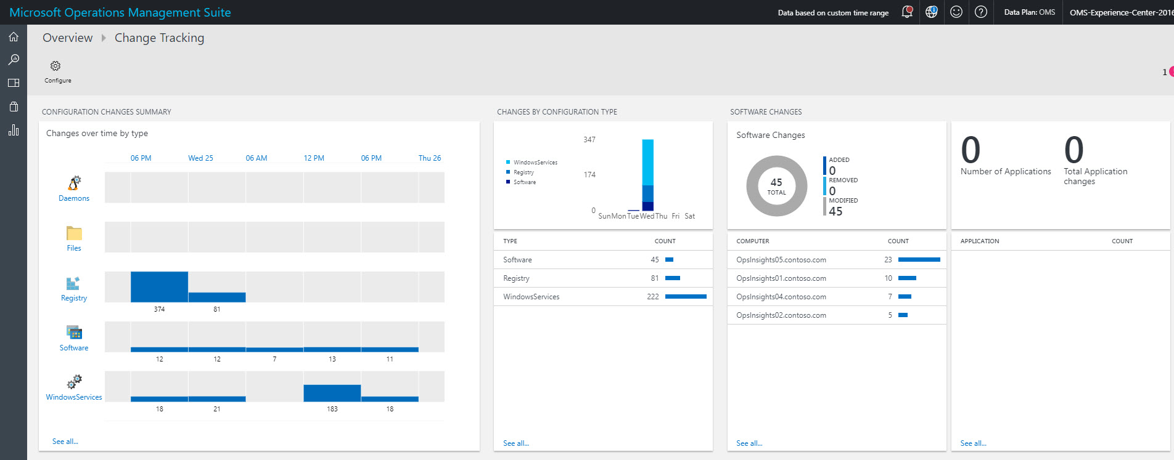Select OpsInsights04.contoso.com row

[x=837, y=297]
